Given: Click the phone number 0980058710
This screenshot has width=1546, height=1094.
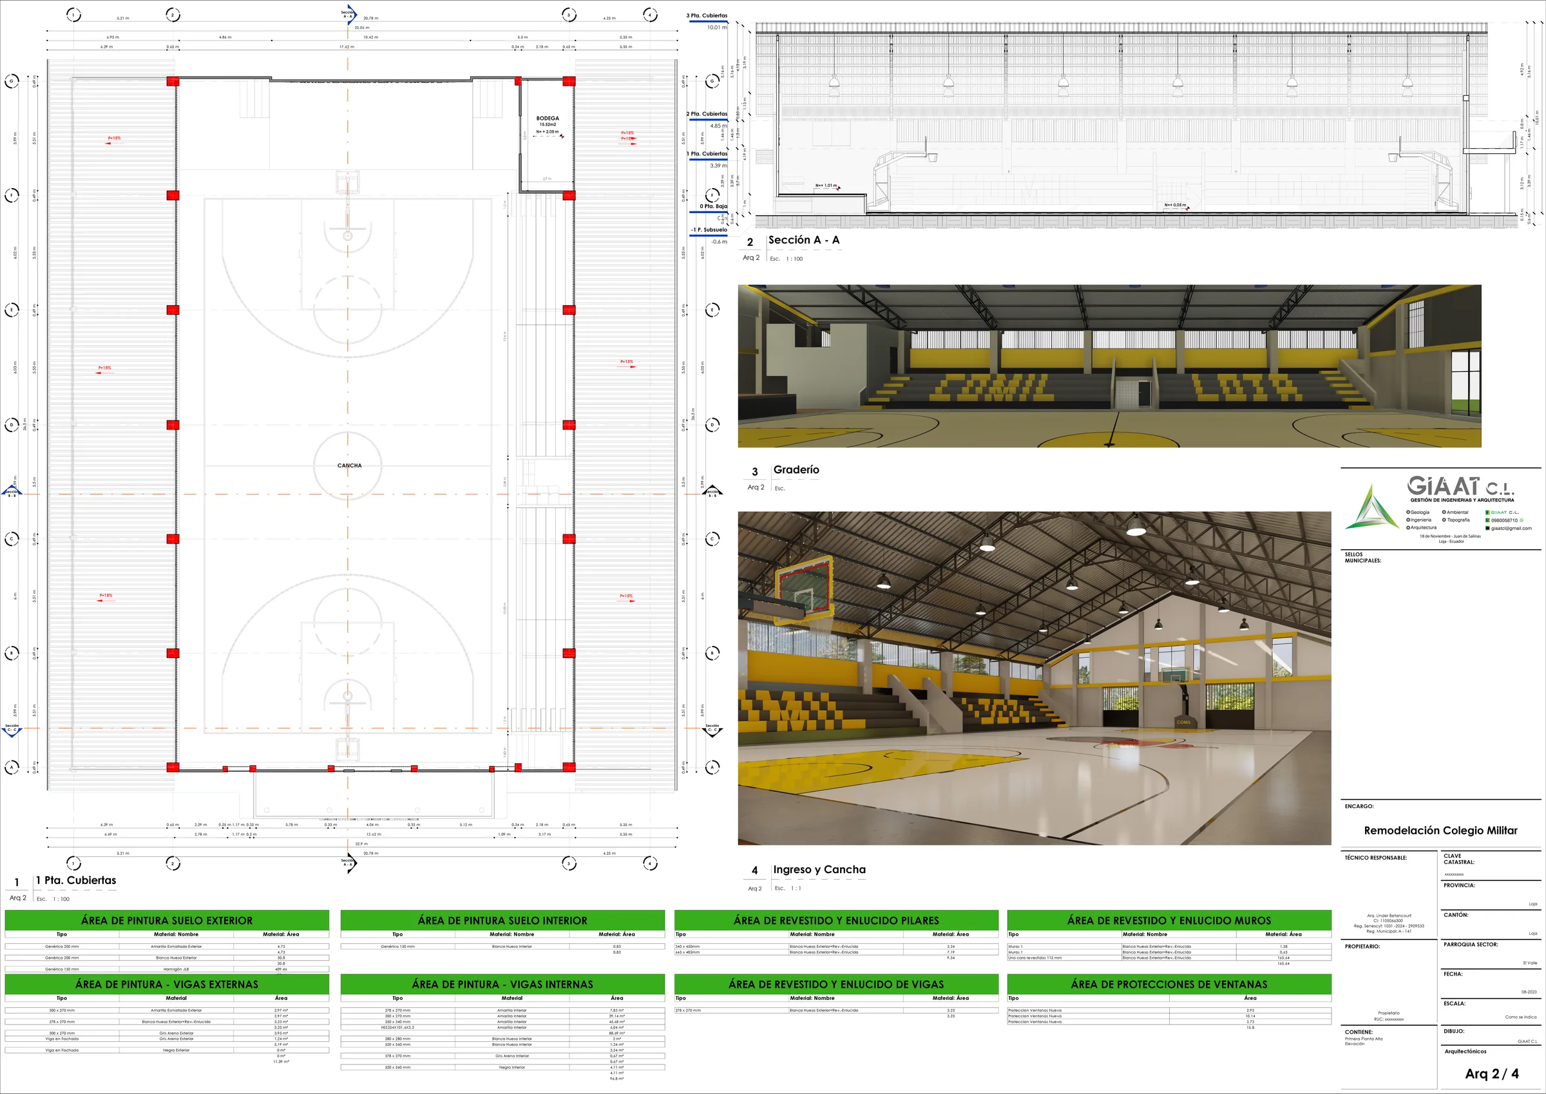Looking at the screenshot, I should tap(1504, 520).
